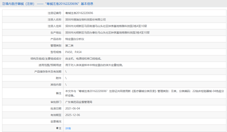Select model value PA50、PA54
The width and height of the screenshot is (227, 132).
click(73, 52)
